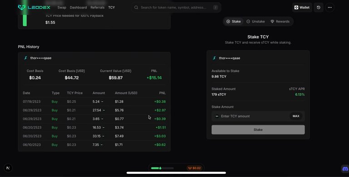Click the $59.87 current value
349x177 pixels.
(x=115, y=77)
